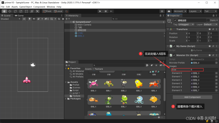Click the Play button
This screenshot has height=123, width=219.
pos(100,11)
